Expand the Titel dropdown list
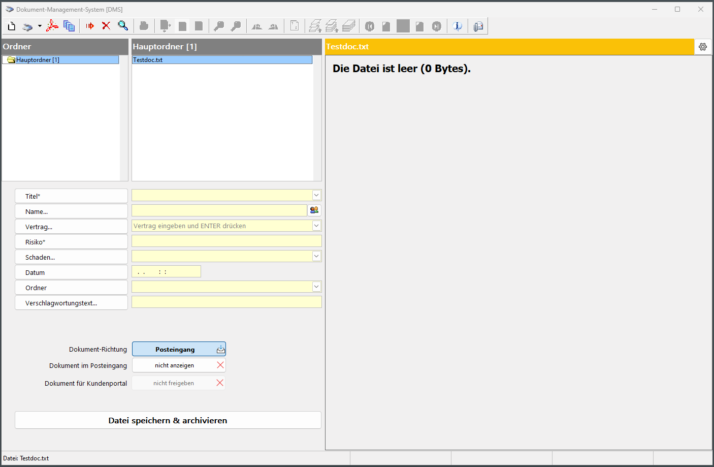The height and width of the screenshot is (467, 714). tap(316, 195)
